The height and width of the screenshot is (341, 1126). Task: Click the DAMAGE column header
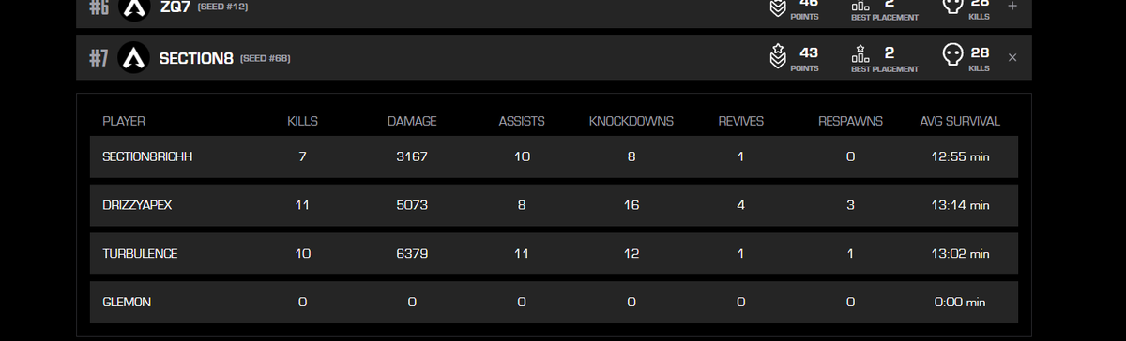coord(412,121)
